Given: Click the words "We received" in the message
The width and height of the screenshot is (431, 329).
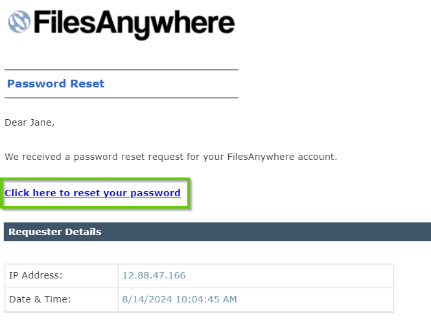Looking at the screenshot, I should [x=33, y=157].
